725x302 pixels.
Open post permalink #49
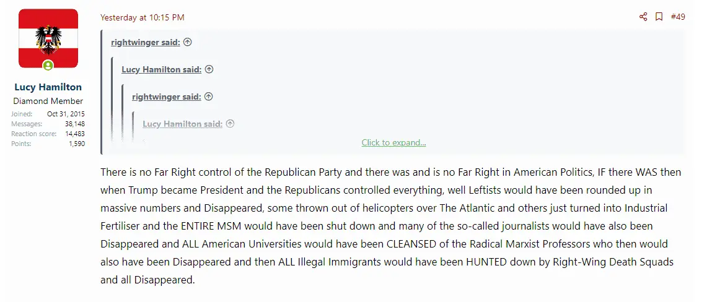(x=678, y=17)
